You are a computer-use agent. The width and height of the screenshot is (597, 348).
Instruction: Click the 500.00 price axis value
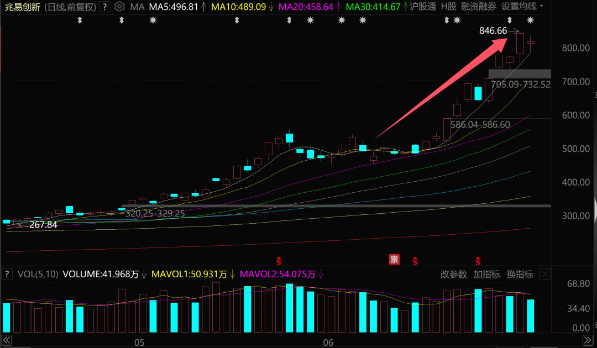pyautogui.click(x=575, y=149)
